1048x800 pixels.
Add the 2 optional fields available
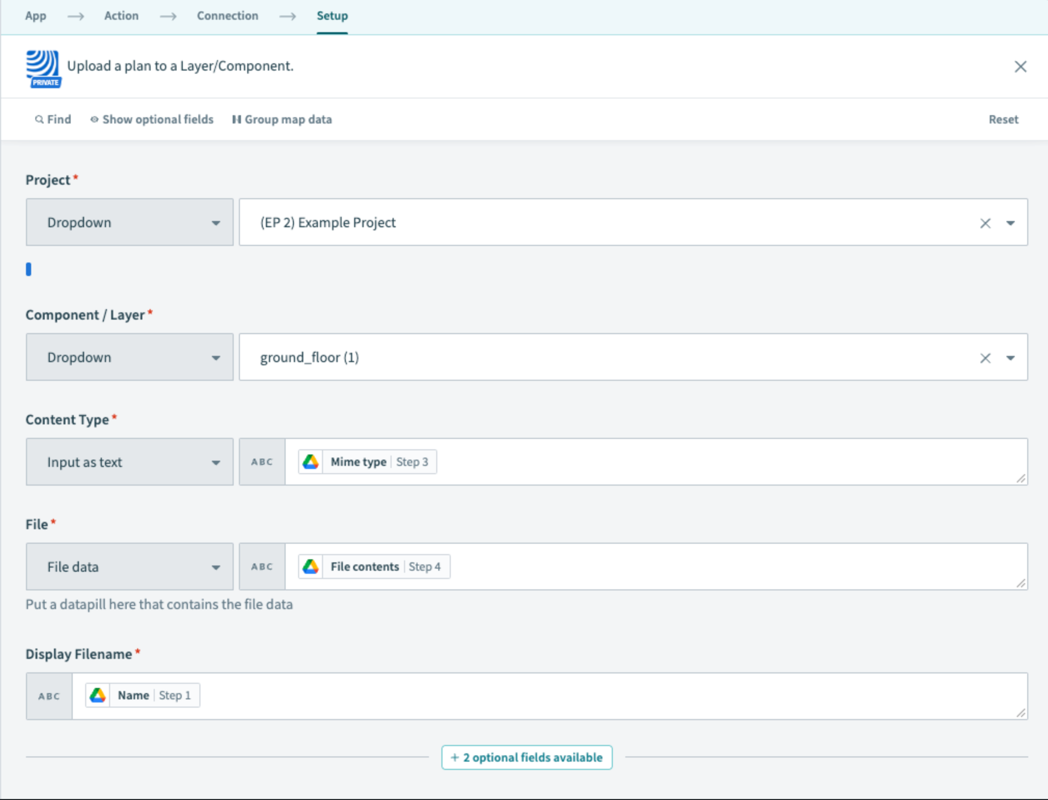(527, 757)
